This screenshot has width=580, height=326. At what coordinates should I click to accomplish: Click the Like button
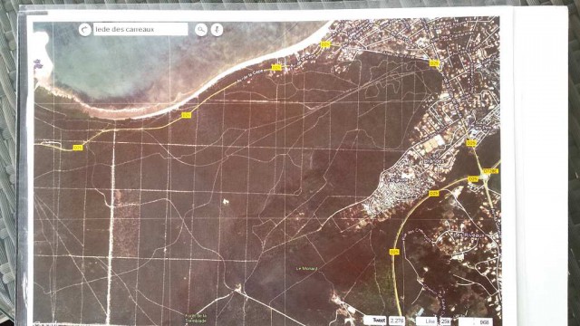click(x=427, y=321)
